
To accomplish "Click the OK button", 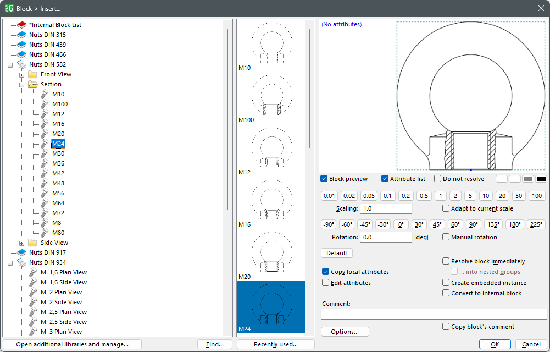I will click(495, 344).
